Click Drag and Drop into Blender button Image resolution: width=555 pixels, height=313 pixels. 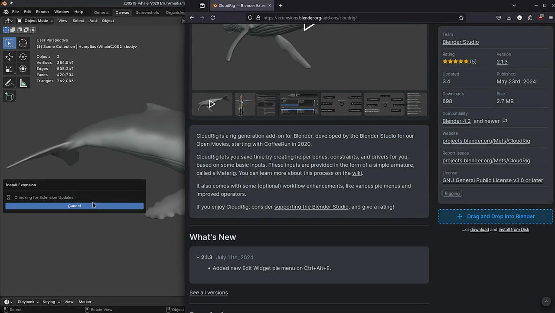tap(496, 217)
